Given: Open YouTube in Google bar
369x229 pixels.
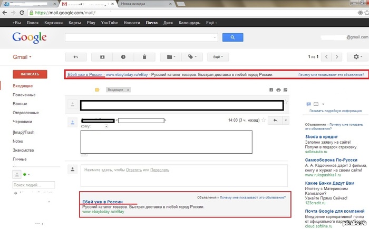Looking at the screenshot, I should click(110, 23).
